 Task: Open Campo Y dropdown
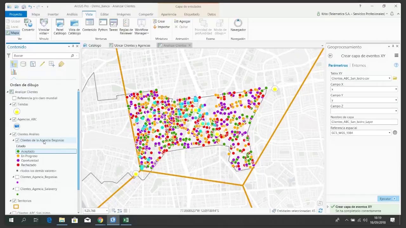[396, 100]
